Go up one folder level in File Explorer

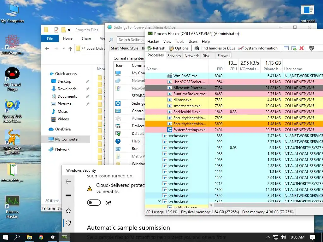click(70, 49)
